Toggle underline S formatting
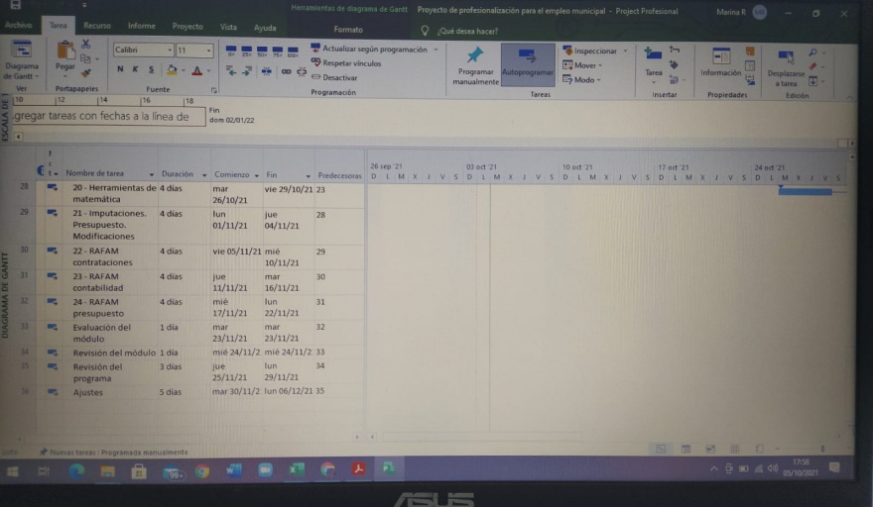The image size is (873, 507). [151, 70]
